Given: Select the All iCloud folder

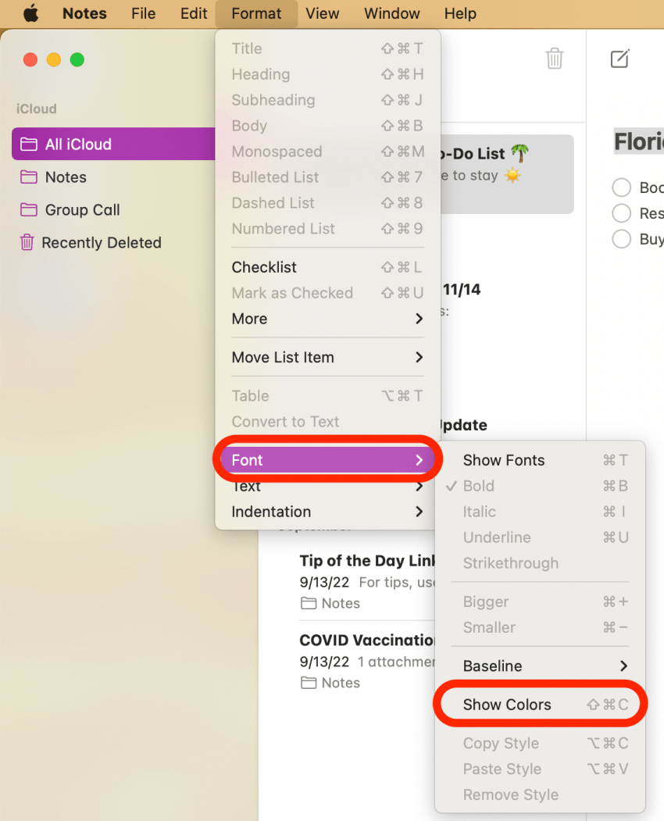Looking at the screenshot, I should [77, 144].
